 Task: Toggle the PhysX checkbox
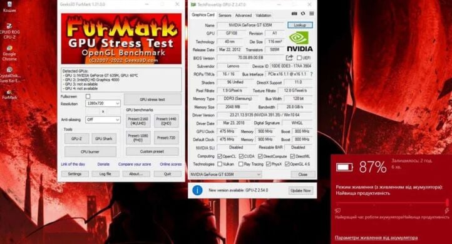click(269, 164)
